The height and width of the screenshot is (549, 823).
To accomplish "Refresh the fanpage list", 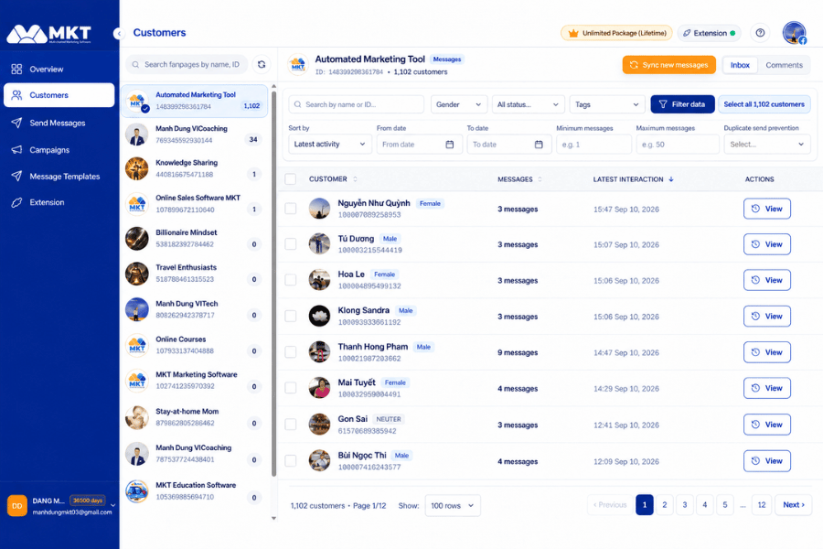I will 262,65.
